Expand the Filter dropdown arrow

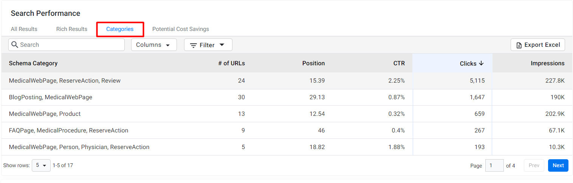coord(222,45)
